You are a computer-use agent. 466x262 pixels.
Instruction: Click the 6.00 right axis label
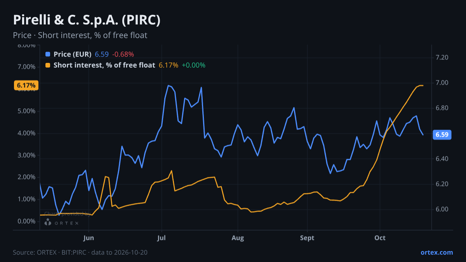point(442,209)
